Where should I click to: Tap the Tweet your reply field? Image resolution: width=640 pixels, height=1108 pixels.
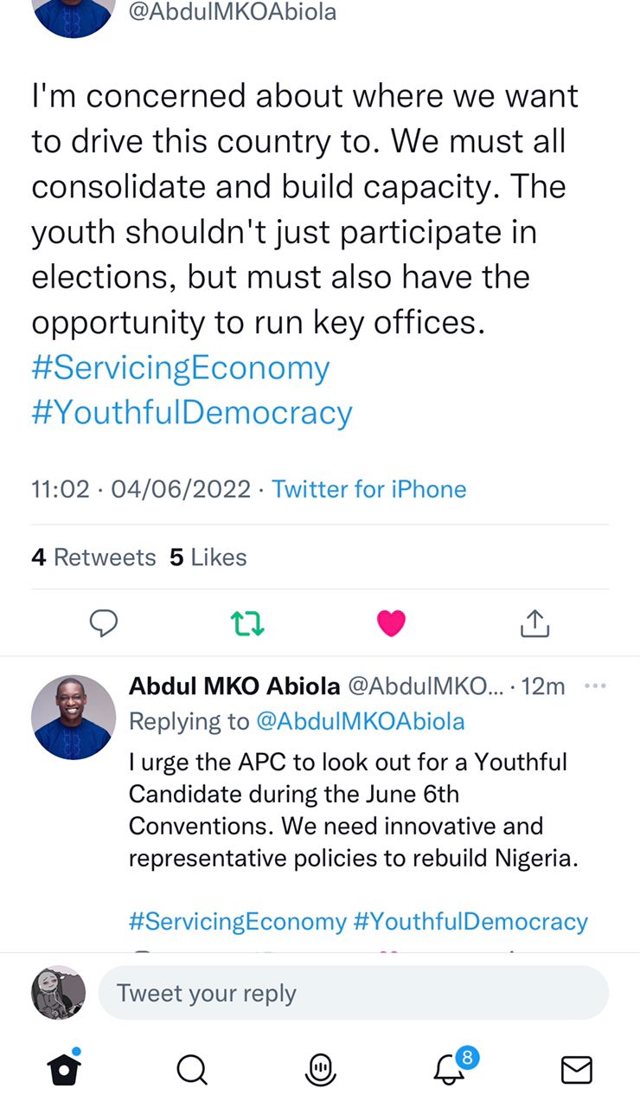[353, 993]
